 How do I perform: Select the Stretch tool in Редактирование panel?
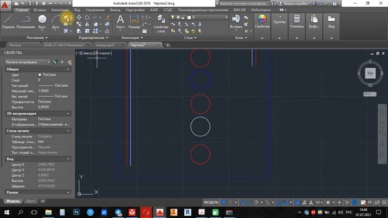tap(79, 31)
